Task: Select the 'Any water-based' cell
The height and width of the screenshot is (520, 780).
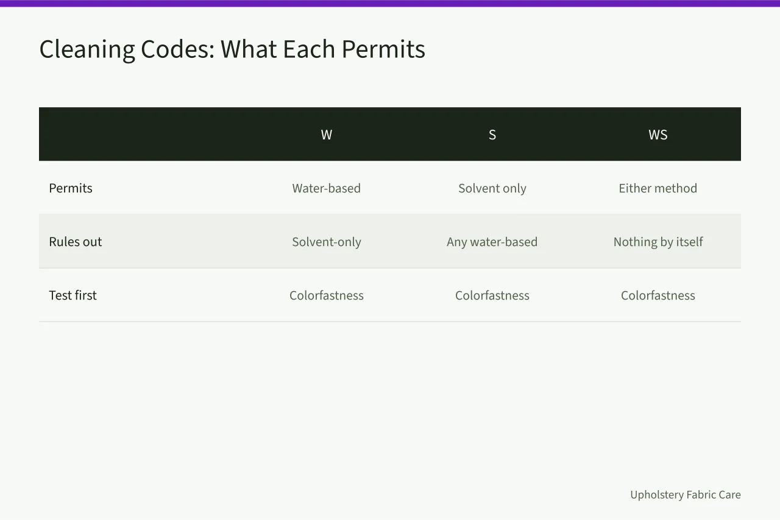Action: click(492, 242)
